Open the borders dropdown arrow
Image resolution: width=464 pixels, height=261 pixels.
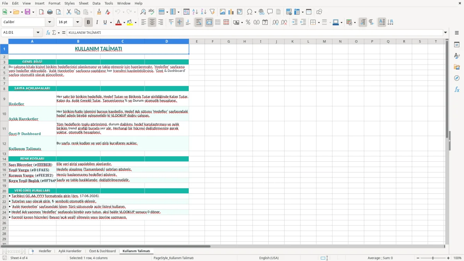point(319,22)
